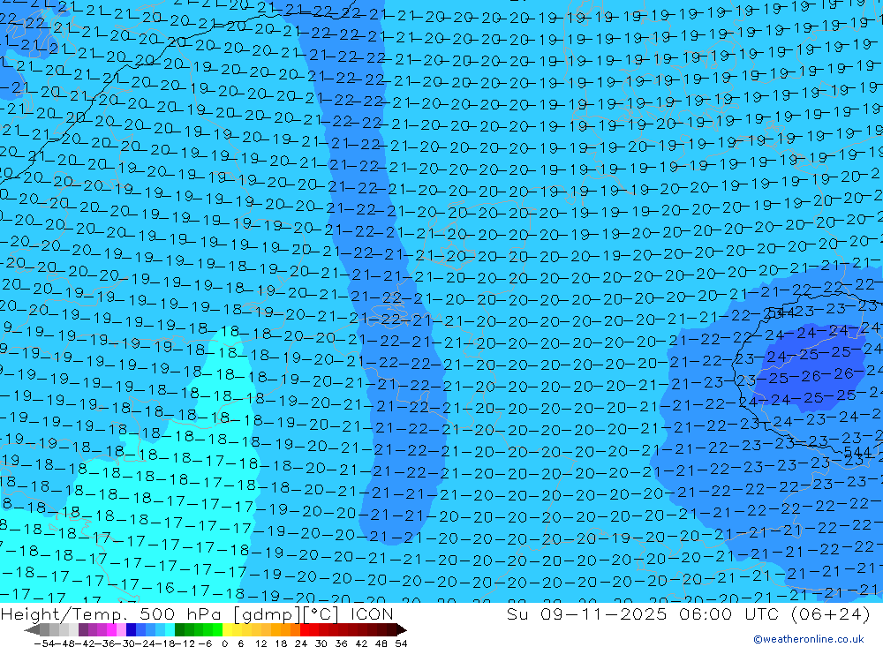Select the bright yellow swatch right after green

pos(227,629)
